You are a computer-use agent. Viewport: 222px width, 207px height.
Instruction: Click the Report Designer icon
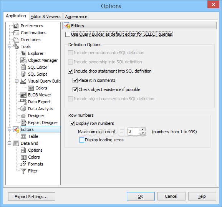pos(23,123)
